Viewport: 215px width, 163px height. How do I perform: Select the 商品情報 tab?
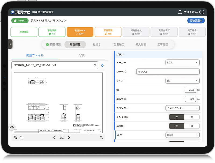(x=75, y=44)
